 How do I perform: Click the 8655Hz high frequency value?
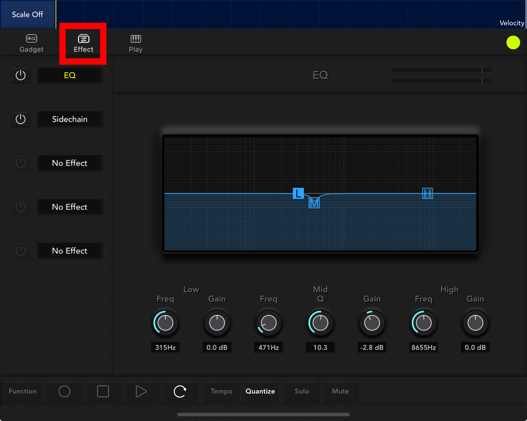tap(424, 347)
